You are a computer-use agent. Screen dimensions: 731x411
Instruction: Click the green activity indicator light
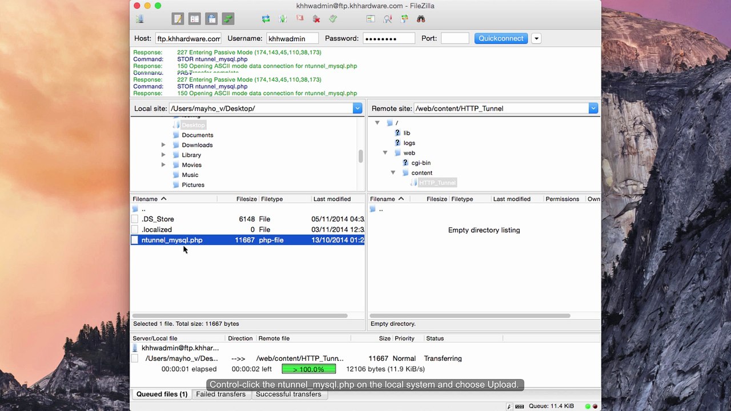(588, 406)
